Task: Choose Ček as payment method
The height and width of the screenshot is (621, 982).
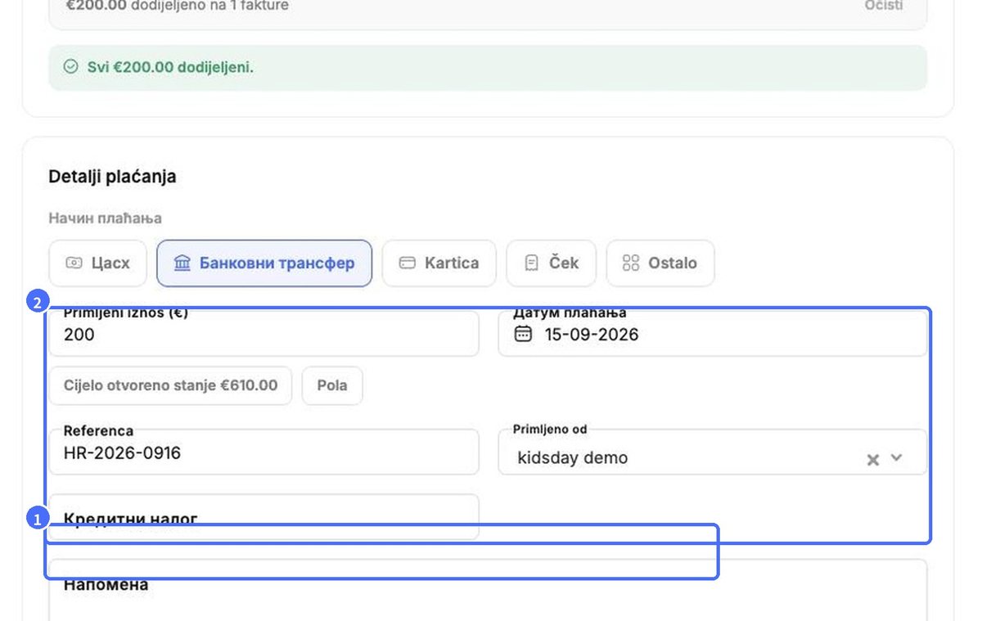Action: (x=552, y=263)
